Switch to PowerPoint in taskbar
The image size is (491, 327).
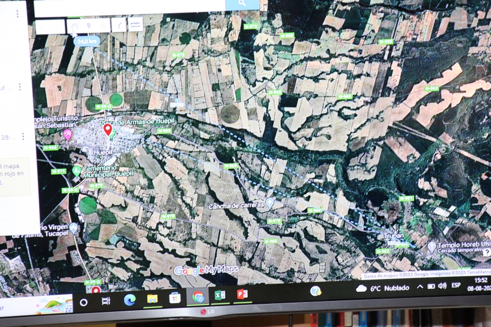pos(242,294)
